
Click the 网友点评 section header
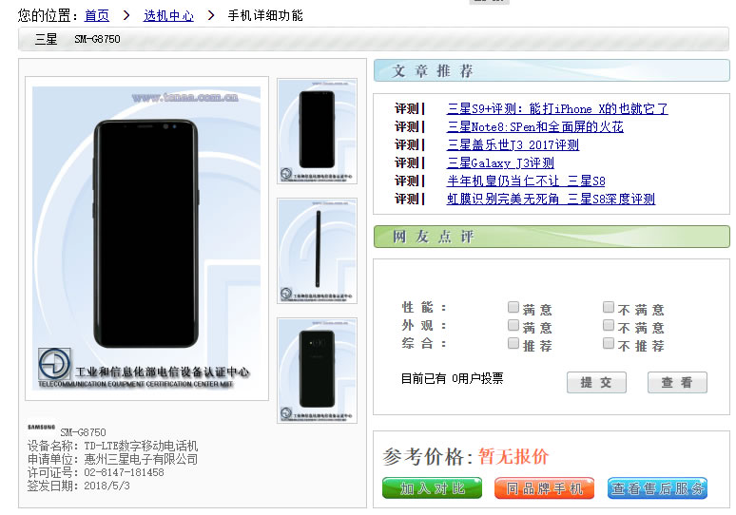[552, 237]
